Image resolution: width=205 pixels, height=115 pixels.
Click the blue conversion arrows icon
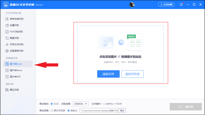(121, 42)
